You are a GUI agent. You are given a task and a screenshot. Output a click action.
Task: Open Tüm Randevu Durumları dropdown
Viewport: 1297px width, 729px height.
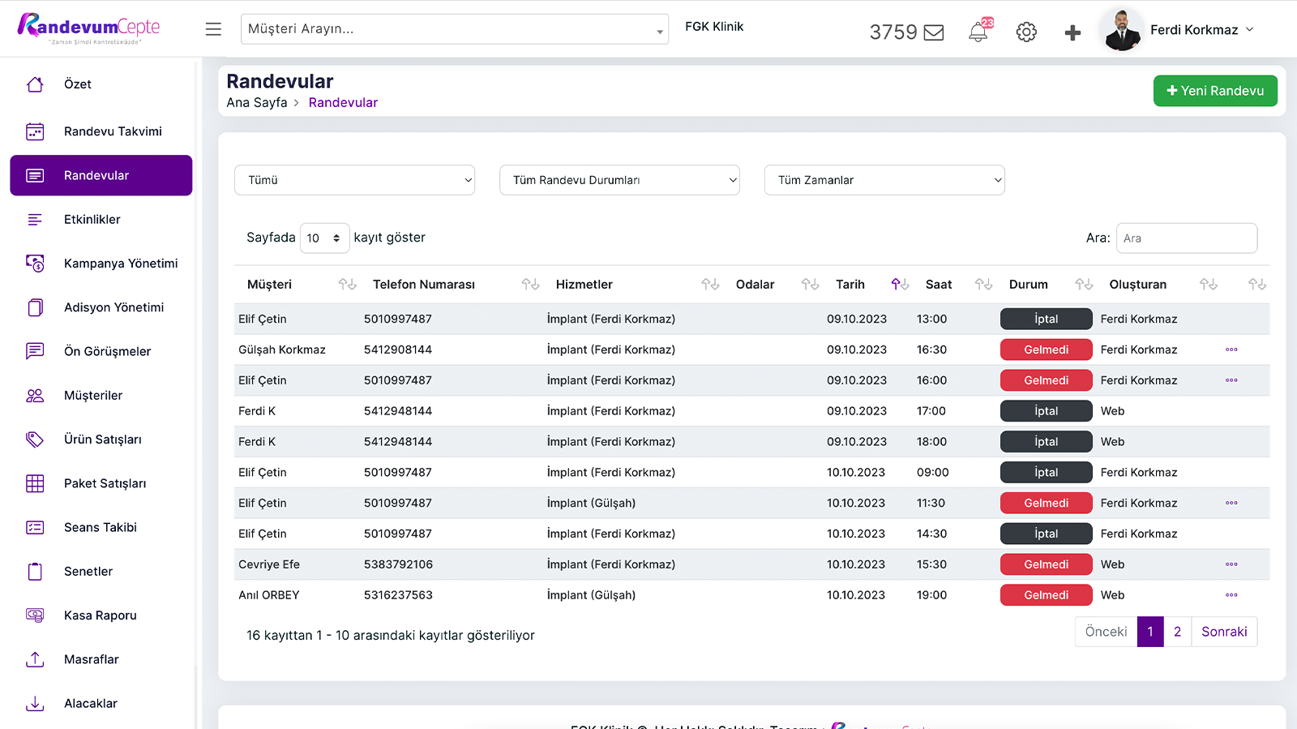click(620, 180)
